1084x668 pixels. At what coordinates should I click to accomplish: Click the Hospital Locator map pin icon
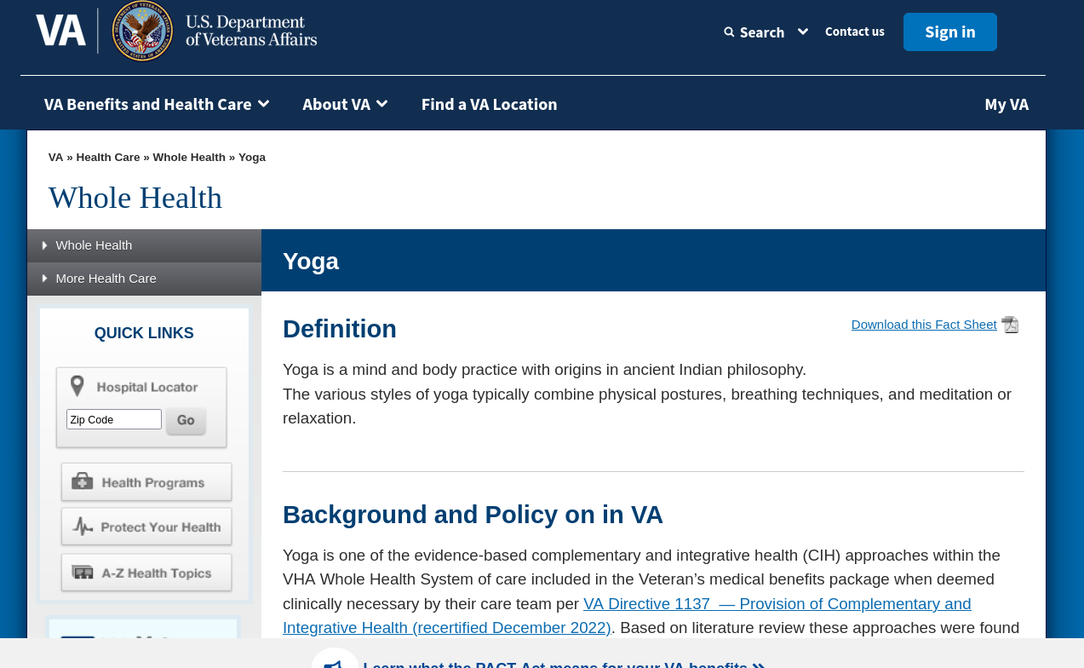(x=77, y=387)
